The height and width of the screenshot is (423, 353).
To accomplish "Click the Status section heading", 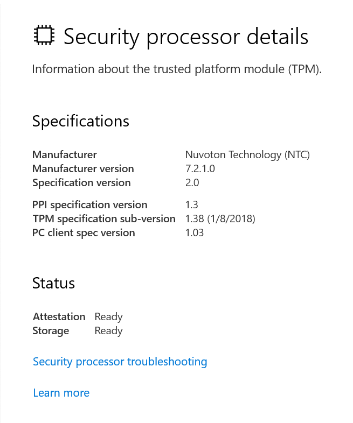I will [53, 283].
